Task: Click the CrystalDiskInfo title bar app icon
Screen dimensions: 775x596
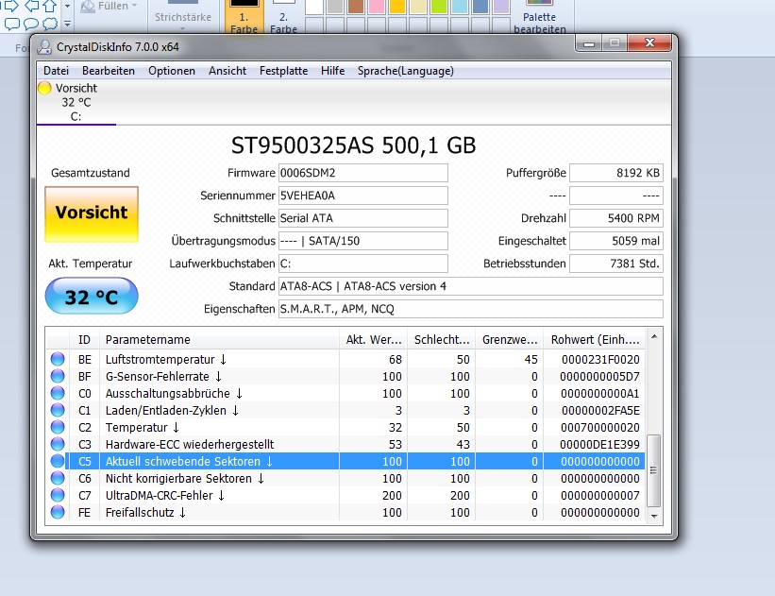Action: pos(45,47)
